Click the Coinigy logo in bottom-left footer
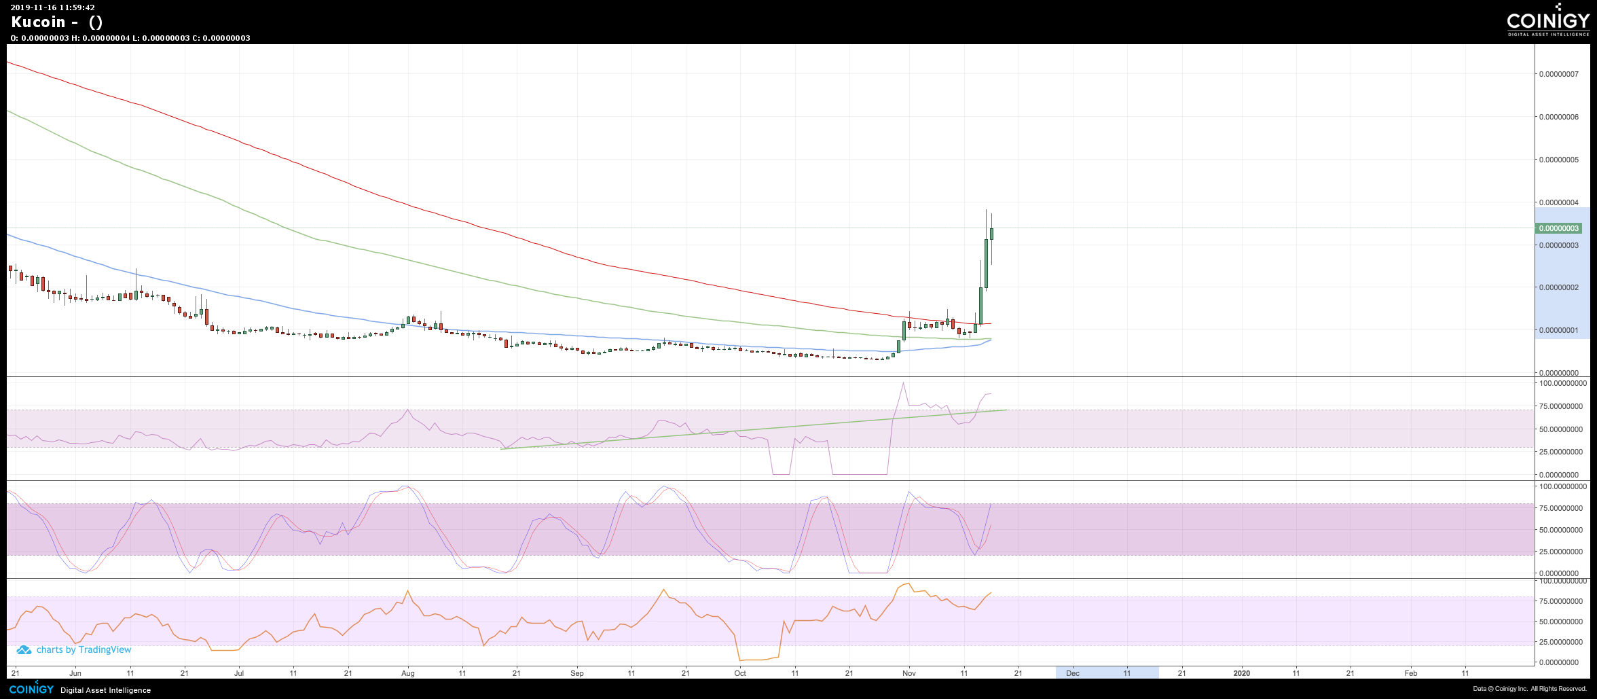Image resolution: width=1597 pixels, height=699 pixels. click(31, 689)
